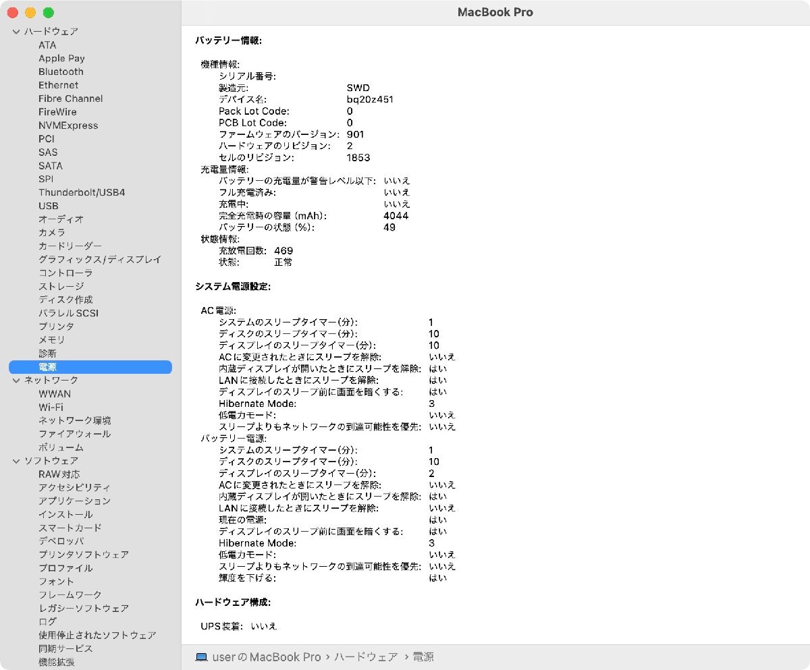Viewport: 810px width, 670px height.
Task: Open the ストレージ entry
Action: (61, 286)
